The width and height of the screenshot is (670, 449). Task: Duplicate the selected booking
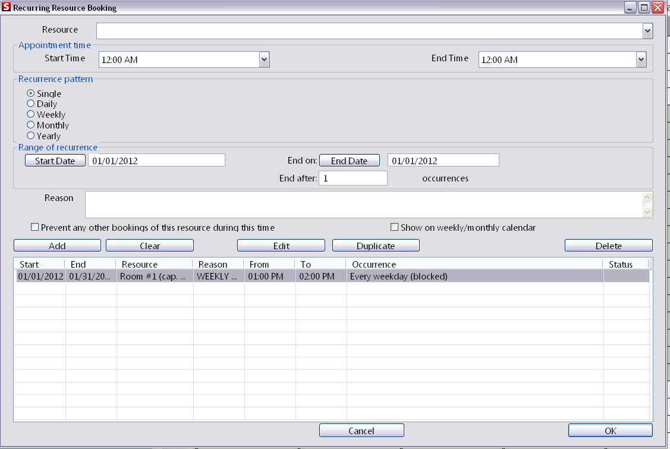tap(375, 245)
